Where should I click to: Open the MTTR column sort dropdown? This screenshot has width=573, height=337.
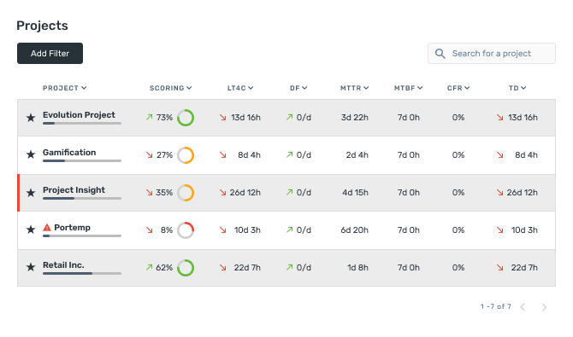point(366,88)
